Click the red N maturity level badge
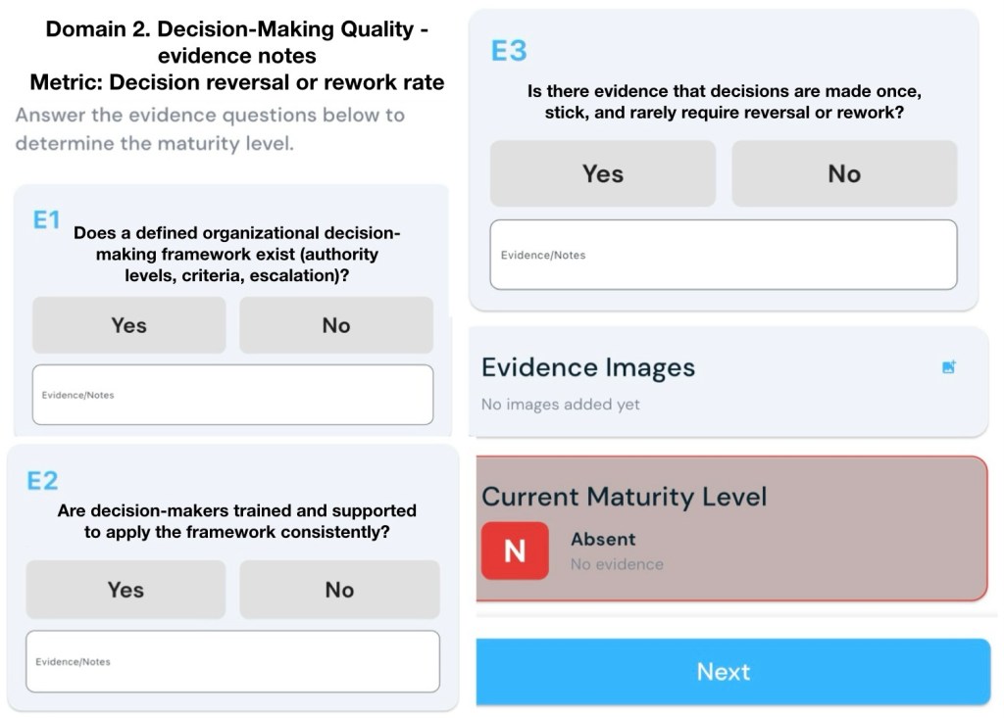 pos(515,550)
